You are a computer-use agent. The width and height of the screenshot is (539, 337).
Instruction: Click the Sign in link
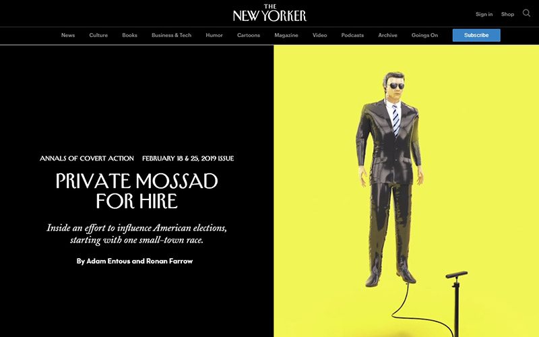[x=484, y=14]
